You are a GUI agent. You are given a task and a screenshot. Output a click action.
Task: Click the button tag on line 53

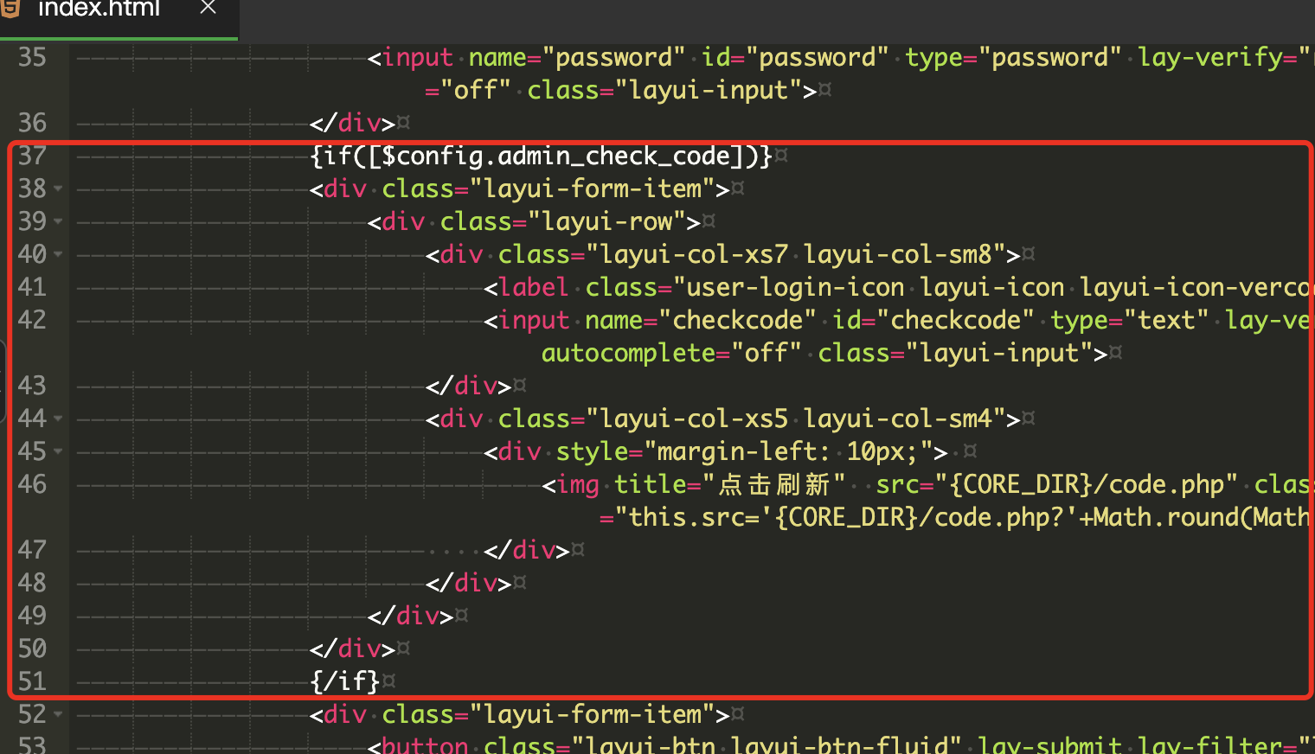point(424,745)
